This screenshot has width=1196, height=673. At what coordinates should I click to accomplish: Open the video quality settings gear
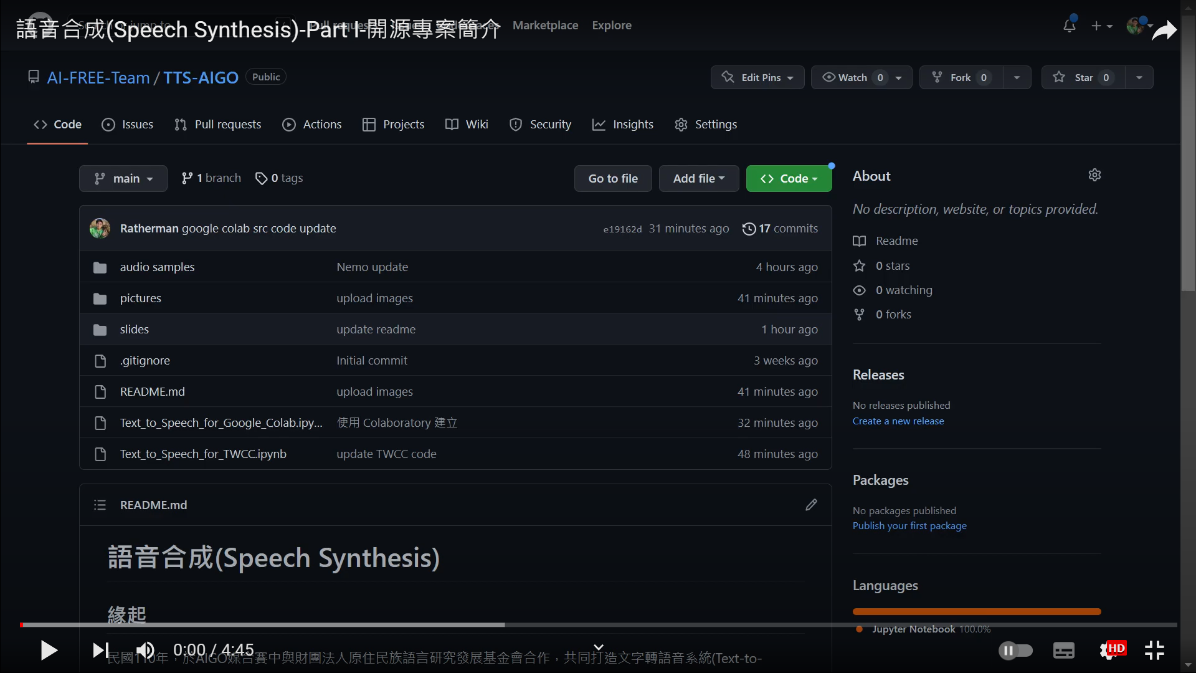[1108, 651]
